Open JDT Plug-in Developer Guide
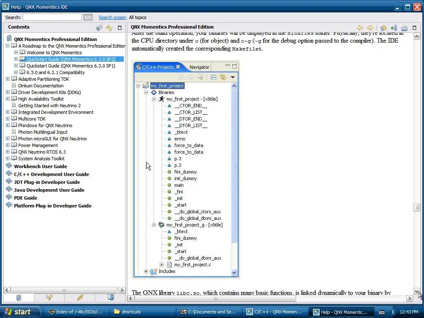This screenshot has height=318, width=424. pyautogui.click(x=47, y=182)
